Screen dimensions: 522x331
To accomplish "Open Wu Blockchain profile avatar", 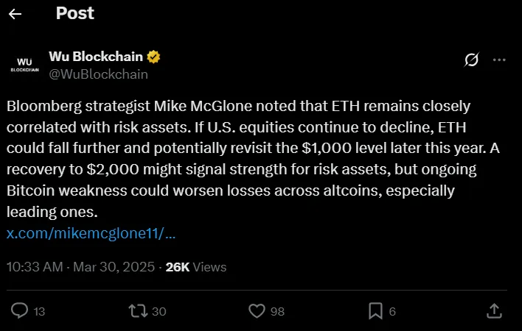I will coord(24,64).
